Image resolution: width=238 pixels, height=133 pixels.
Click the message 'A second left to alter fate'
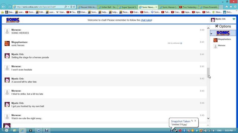[24, 82]
